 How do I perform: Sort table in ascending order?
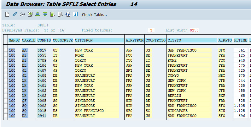coord(38,14)
